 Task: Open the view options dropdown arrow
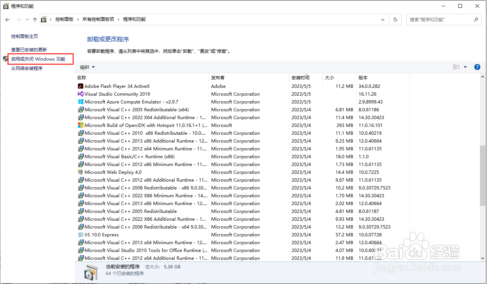465,67
